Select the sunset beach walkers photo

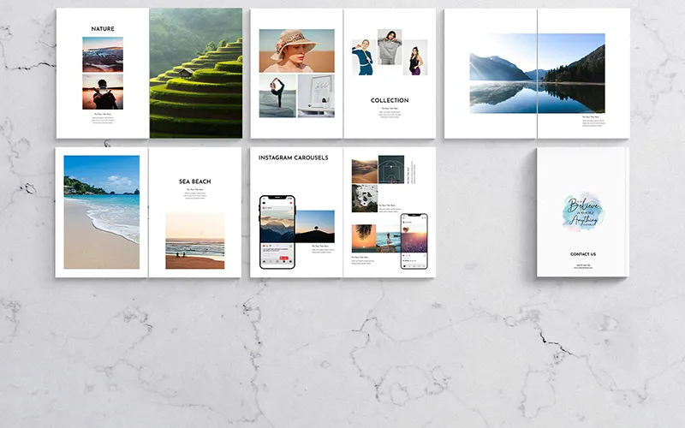click(x=195, y=241)
